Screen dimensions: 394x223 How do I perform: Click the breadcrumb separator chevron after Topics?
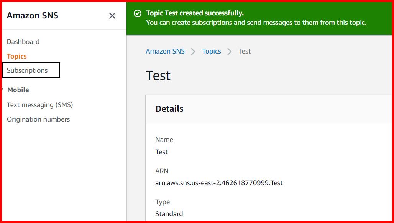point(230,51)
